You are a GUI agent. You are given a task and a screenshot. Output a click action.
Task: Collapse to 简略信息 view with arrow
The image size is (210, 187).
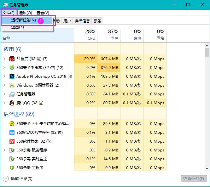click(6, 179)
